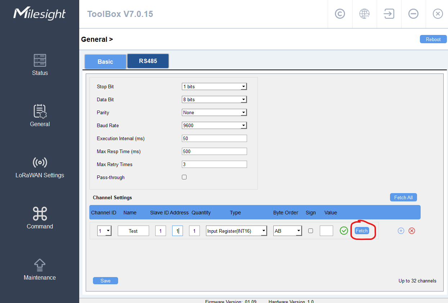This screenshot has width=448, height=303.
Task: Click the green checkmark confirm icon
Action: pos(344,231)
